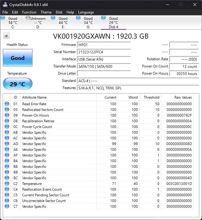Select disk D: with Unknown status
Screen dimensions: 202x220
pos(38,22)
